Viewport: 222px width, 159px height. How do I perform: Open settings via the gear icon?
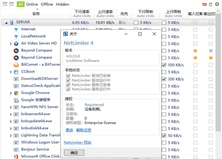[x=217, y=4]
